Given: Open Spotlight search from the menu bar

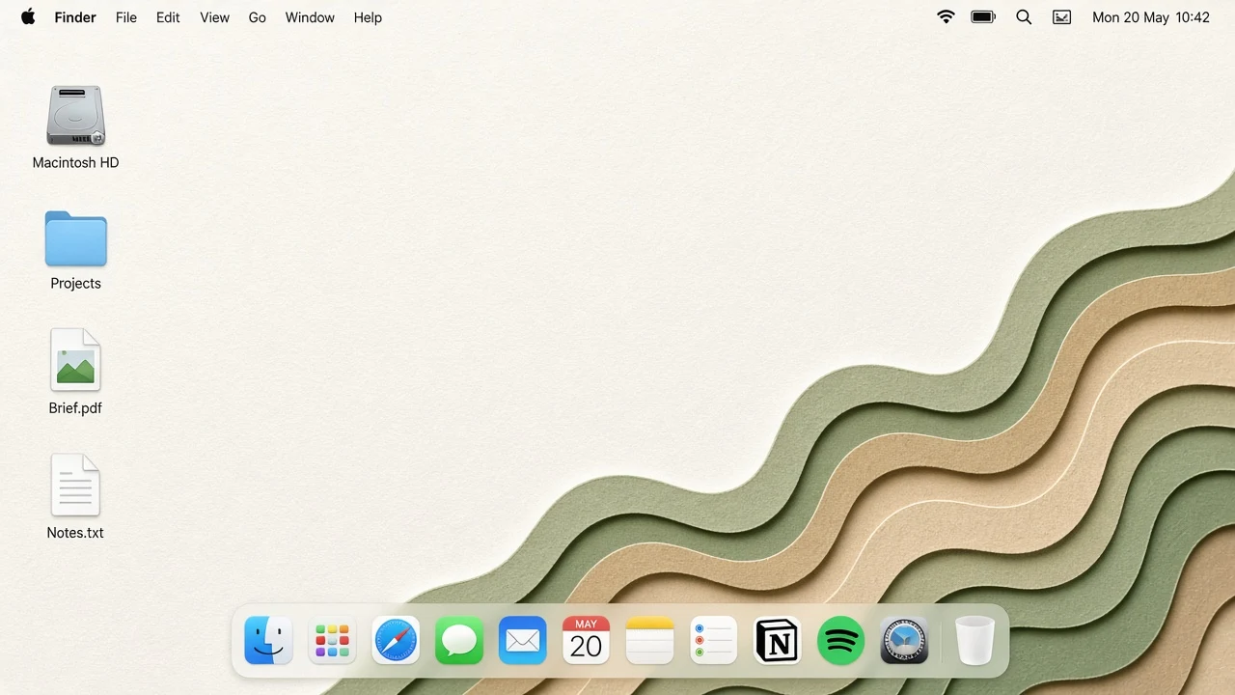Looking at the screenshot, I should point(1024,17).
